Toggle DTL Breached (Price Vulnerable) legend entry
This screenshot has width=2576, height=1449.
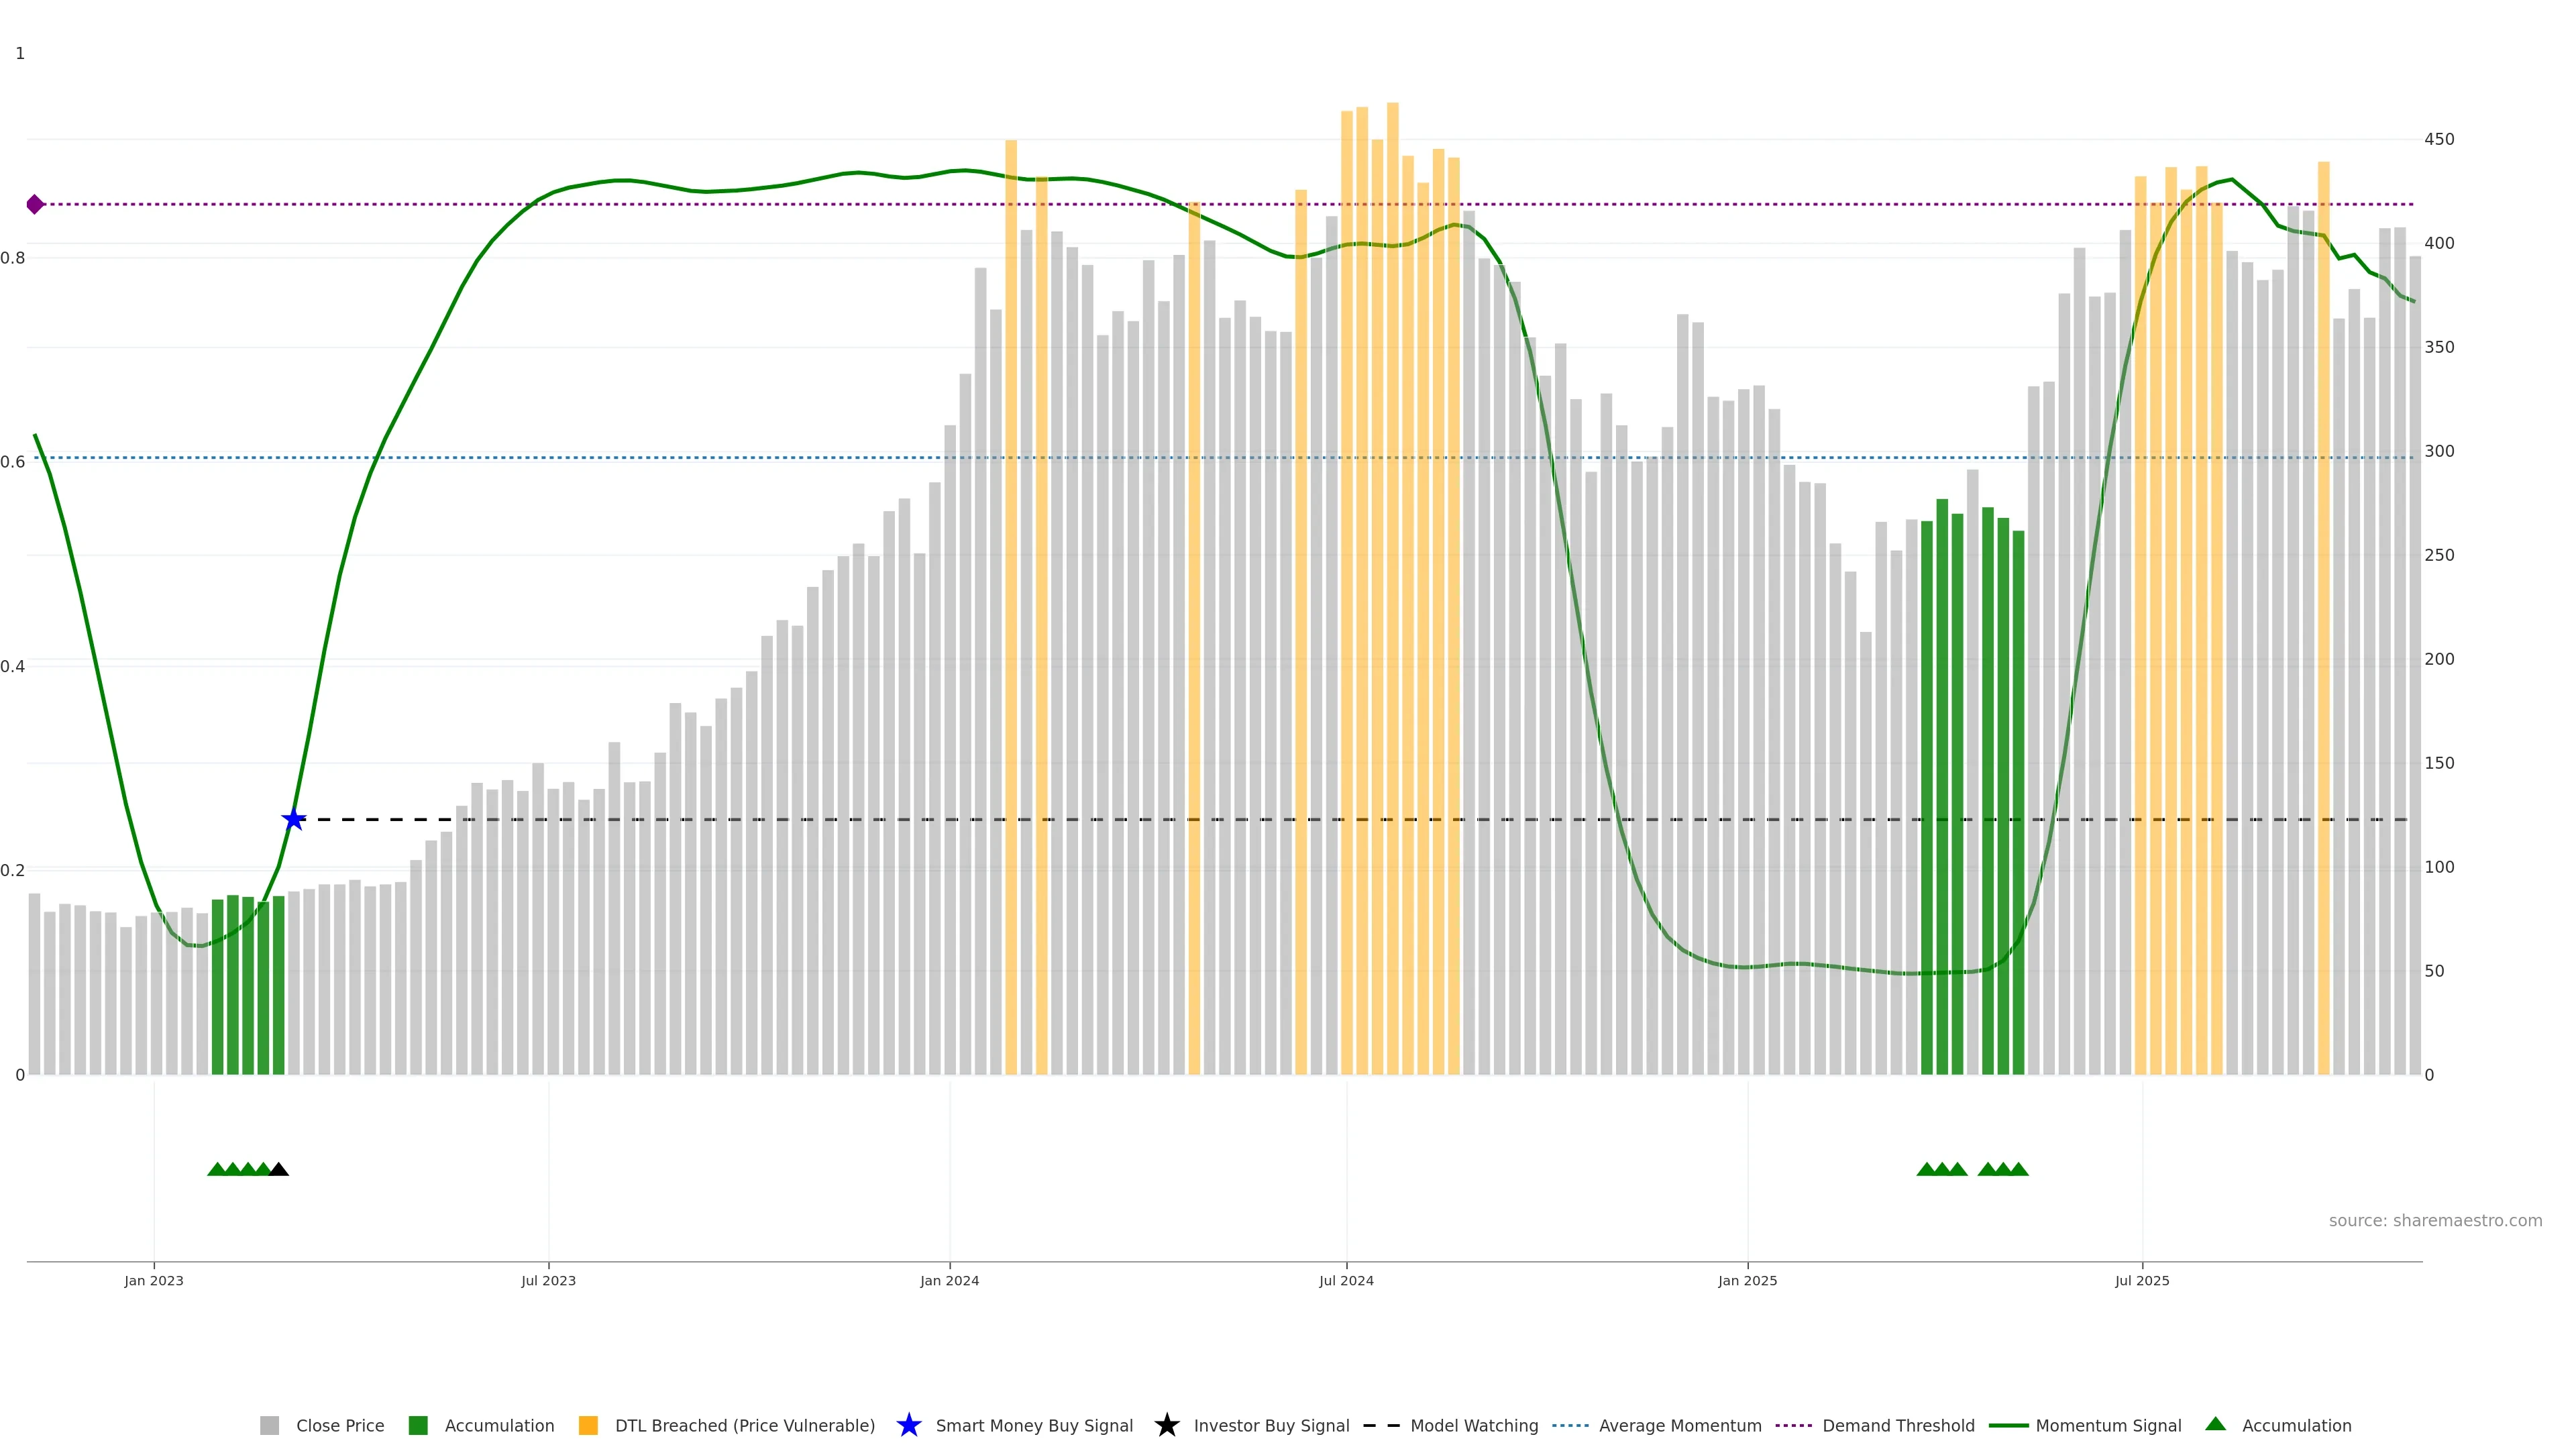point(744,1425)
